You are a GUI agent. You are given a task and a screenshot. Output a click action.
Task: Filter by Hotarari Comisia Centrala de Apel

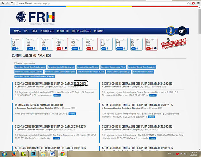click(119, 72)
